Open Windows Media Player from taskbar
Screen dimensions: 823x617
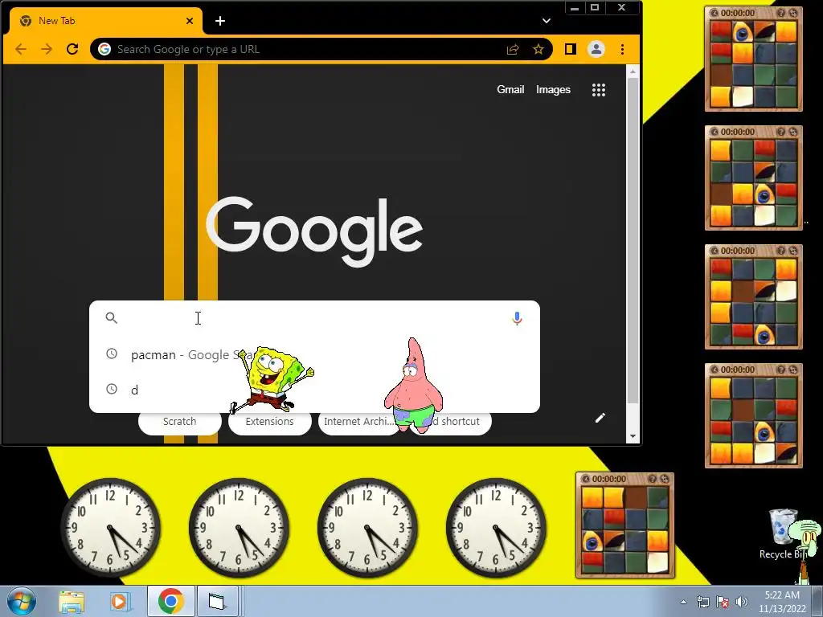120,602
